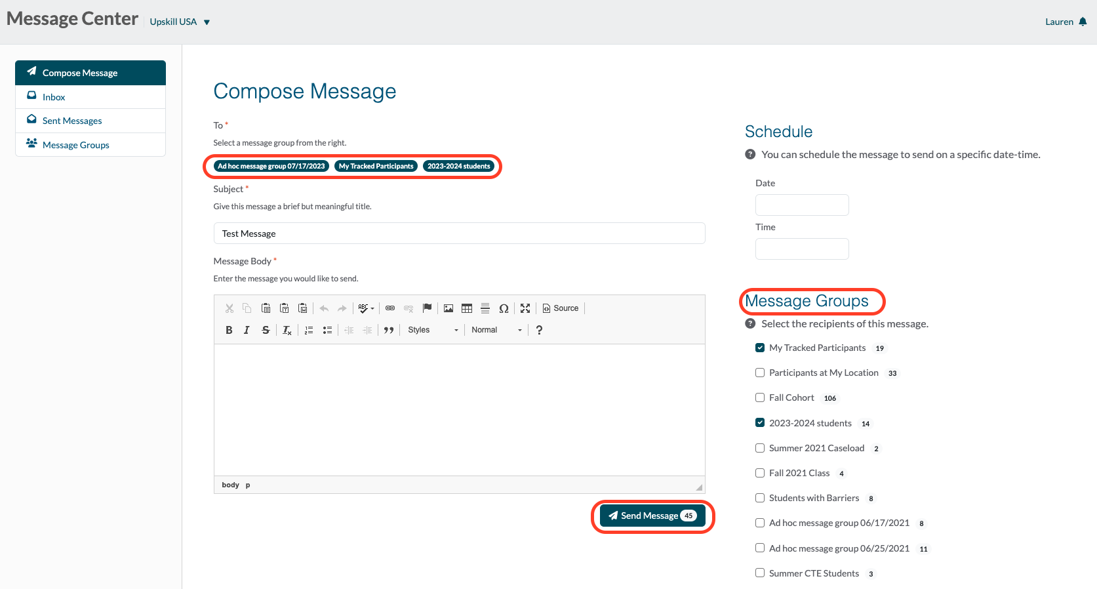Viewport: 1097px width, 589px height.
Task: Click the Send Message button
Action: [x=652, y=516]
